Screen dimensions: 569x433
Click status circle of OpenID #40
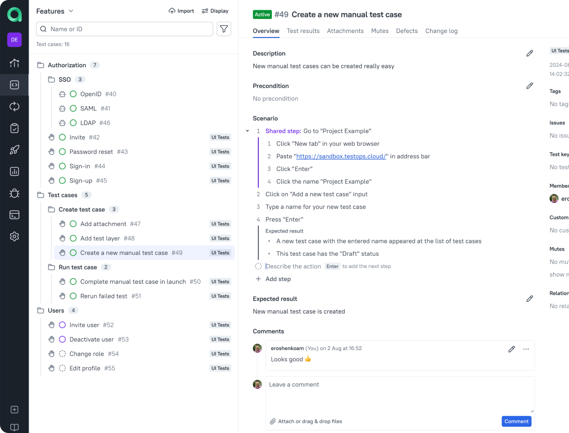(x=73, y=94)
